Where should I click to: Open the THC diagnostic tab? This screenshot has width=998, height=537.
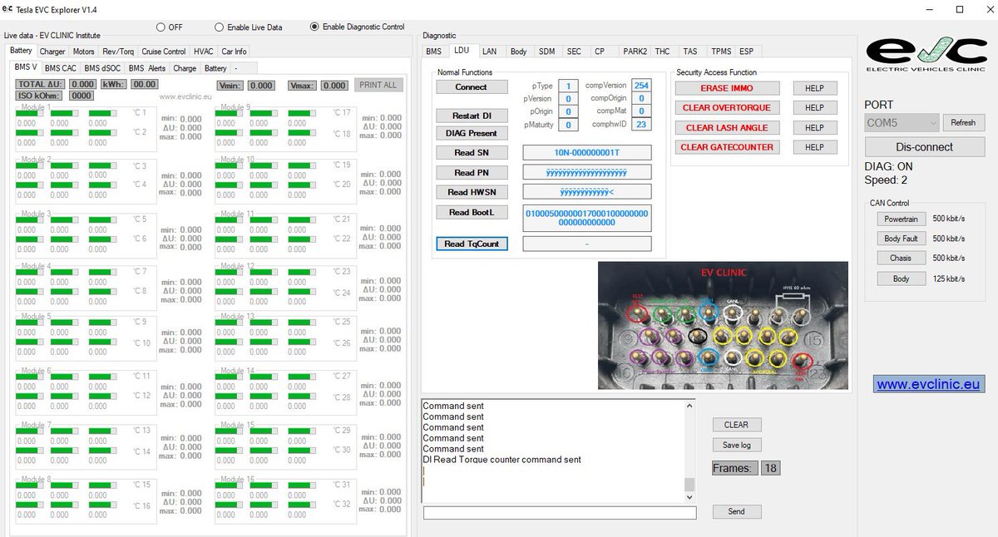(x=662, y=52)
